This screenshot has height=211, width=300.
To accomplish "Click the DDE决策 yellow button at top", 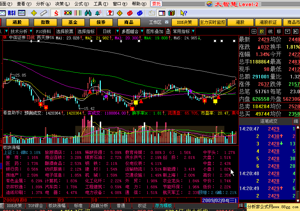I will (x=185, y=22).
